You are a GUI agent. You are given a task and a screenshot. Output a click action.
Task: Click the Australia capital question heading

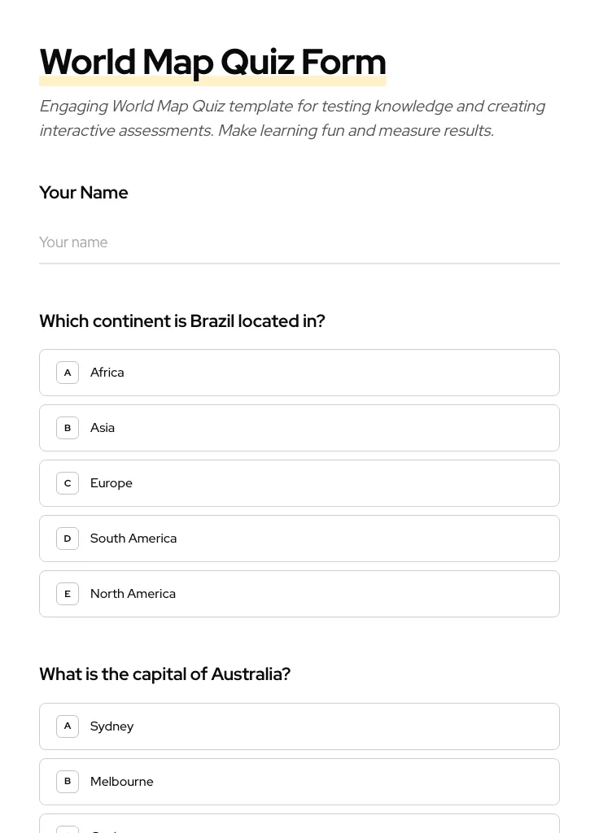tap(164, 674)
